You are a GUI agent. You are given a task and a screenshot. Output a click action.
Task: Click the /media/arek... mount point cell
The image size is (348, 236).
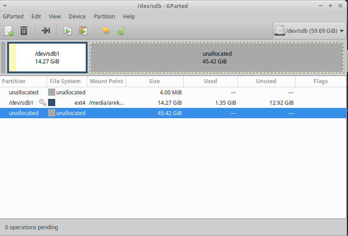pos(106,102)
